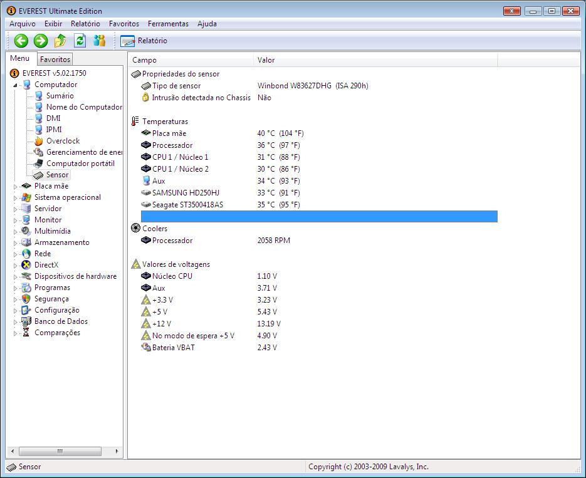Viewport: 586px width, 478px height.
Task: Switch to the Favoritos tab in the sidebar
Action: [55, 59]
